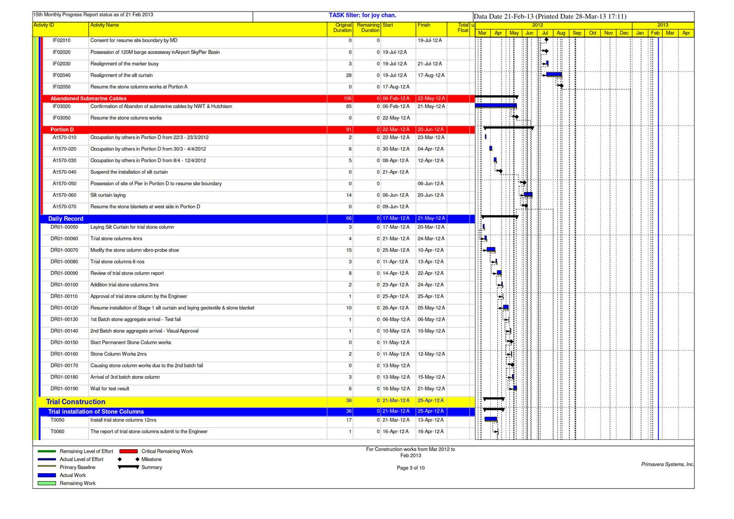The image size is (734, 519).
Task: Click the Gantt bar for Install trial stone columns 12nrs
Action: [491, 420]
